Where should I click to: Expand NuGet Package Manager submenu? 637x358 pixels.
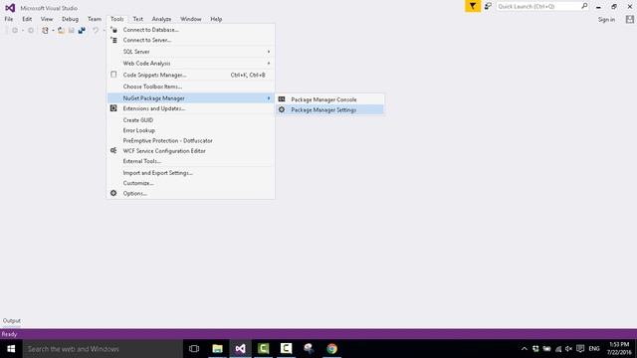190,98
